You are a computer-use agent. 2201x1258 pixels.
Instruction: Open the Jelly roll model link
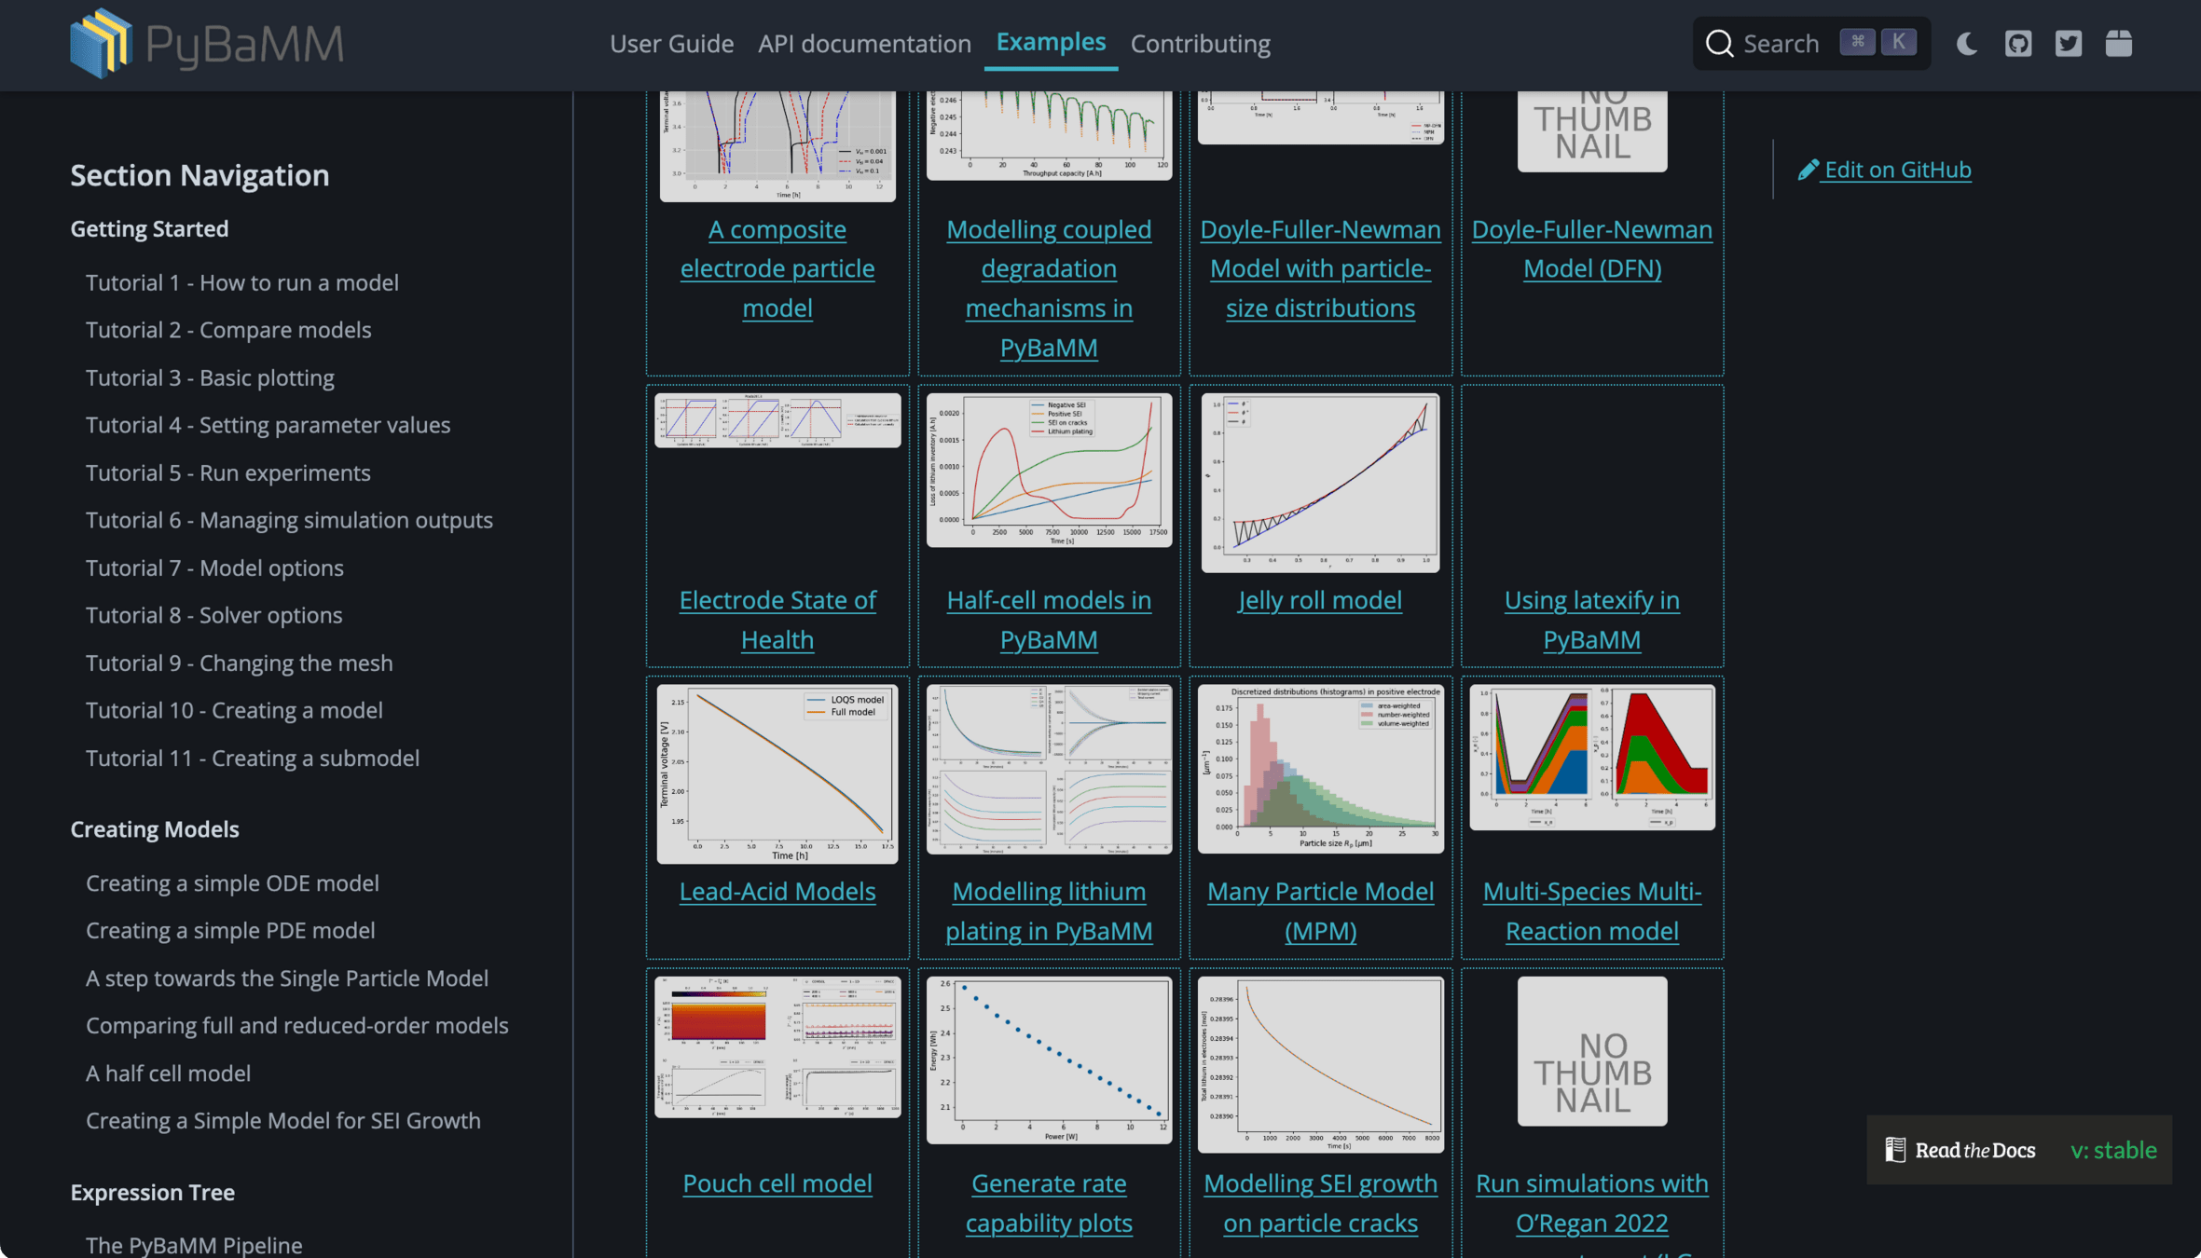[x=1320, y=600]
